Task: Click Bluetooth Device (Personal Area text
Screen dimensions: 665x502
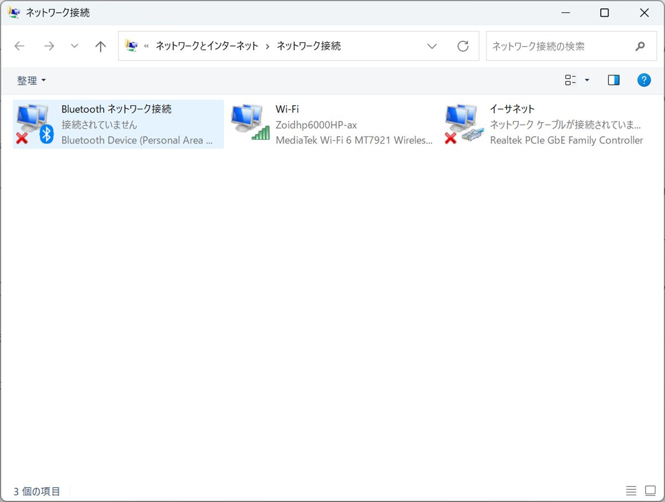Action: (137, 140)
